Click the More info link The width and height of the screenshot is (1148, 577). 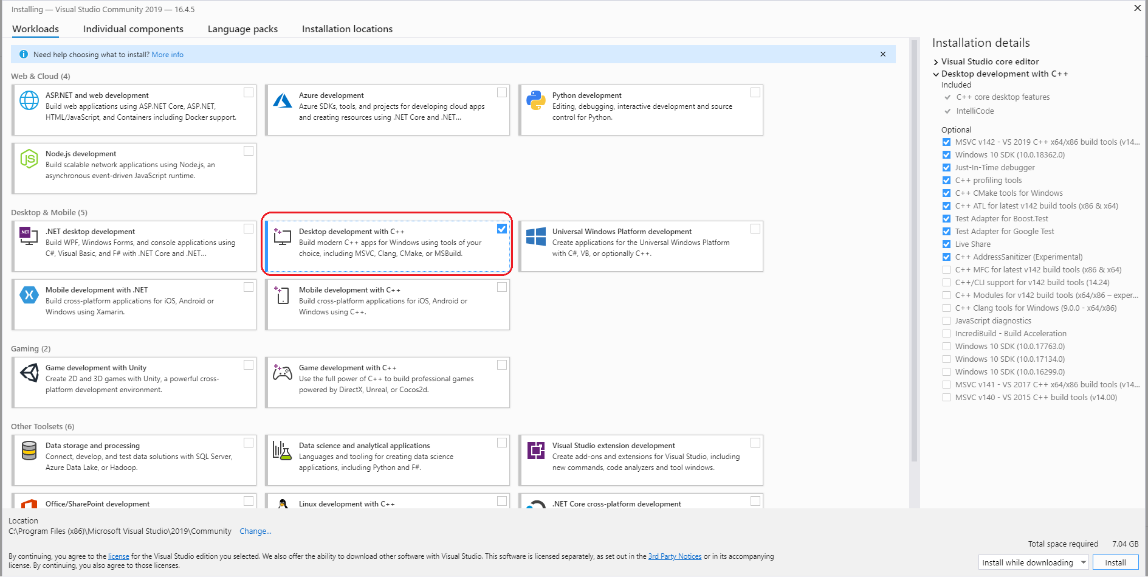coord(167,55)
